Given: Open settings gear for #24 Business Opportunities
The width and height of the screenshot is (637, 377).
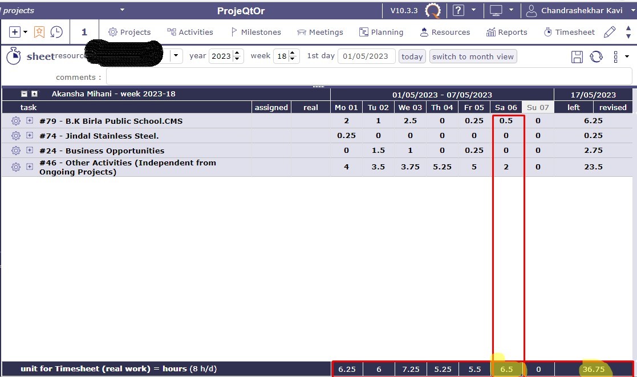Looking at the screenshot, I should click(16, 151).
